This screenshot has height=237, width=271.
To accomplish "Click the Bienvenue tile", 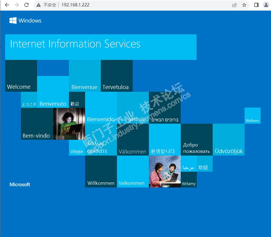I will tap(85, 76).
